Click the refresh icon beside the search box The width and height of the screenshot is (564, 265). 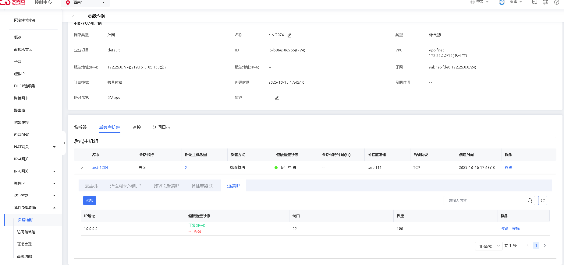point(542,200)
